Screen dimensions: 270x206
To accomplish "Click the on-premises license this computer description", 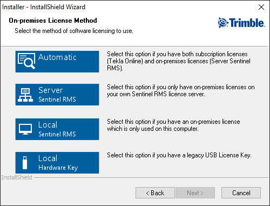I will click(x=173, y=125).
